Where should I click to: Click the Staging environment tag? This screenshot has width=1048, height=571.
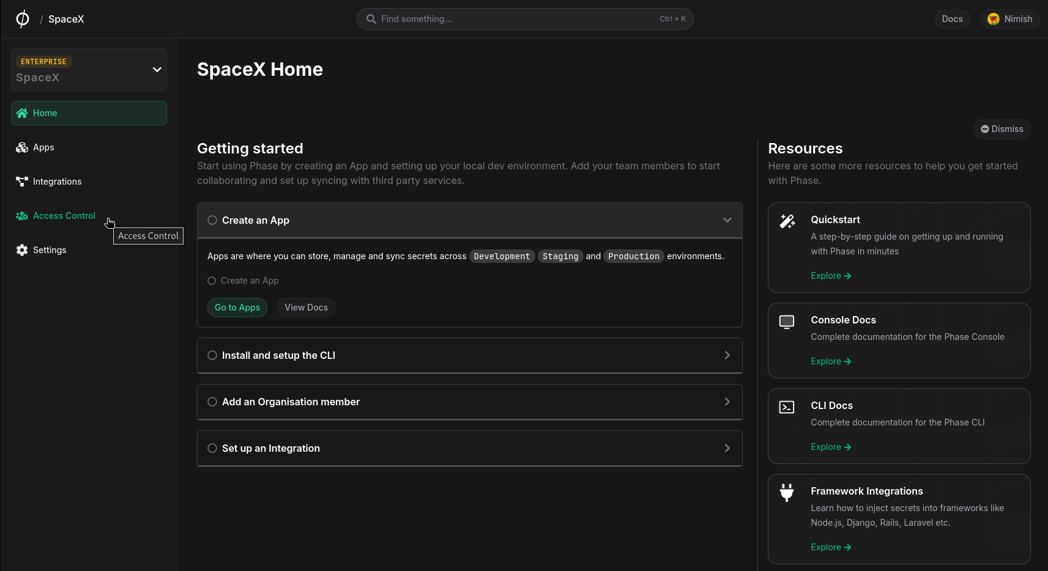[x=560, y=256]
